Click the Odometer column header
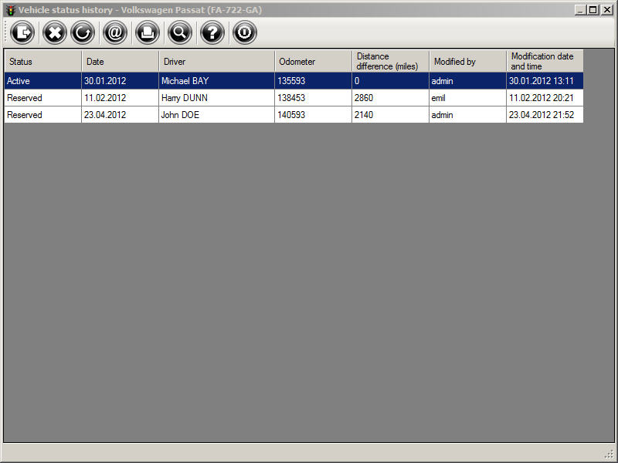The image size is (618, 463). [313, 61]
